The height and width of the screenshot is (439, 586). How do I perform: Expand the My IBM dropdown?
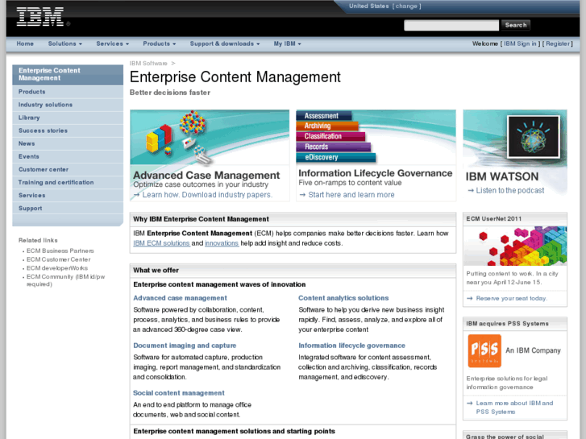click(x=287, y=43)
